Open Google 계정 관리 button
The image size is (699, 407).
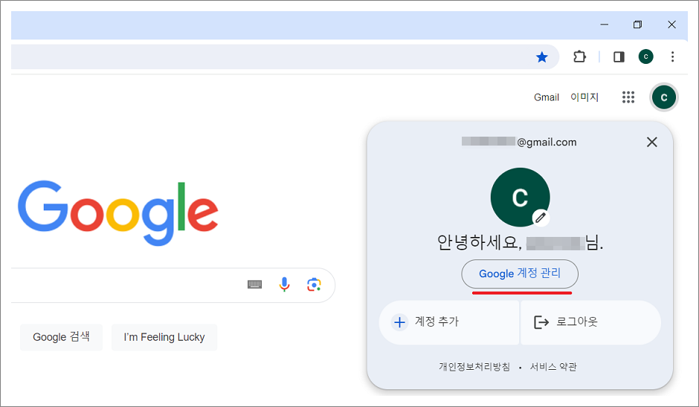coord(520,273)
